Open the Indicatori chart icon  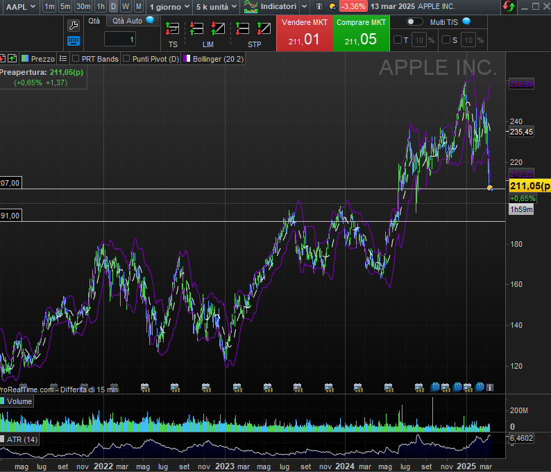[251, 7]
